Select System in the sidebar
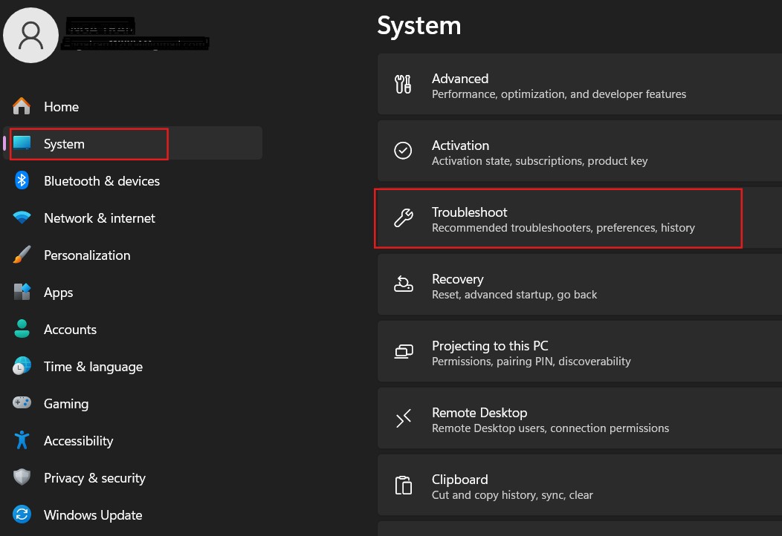The width and height of the screenshot is (782, 536). [x=132, y=143]
